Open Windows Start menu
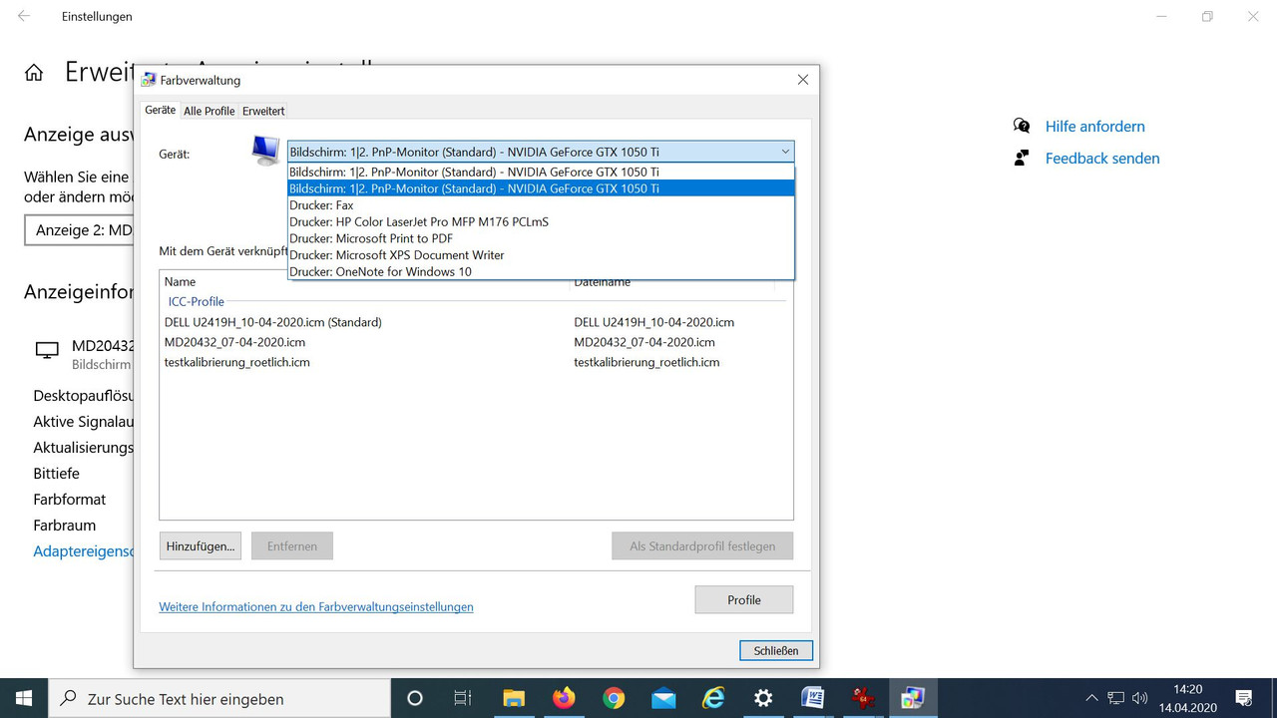The width and height of the screenshot is (1277, 718). coord(24,698)
